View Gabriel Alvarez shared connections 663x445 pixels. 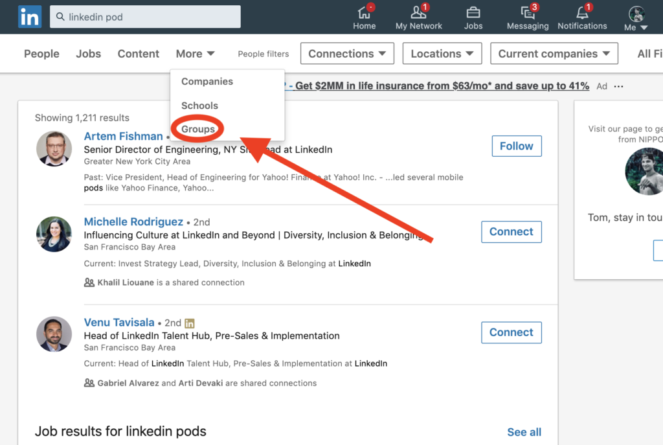pyautogui.click(x=128, y=383)
